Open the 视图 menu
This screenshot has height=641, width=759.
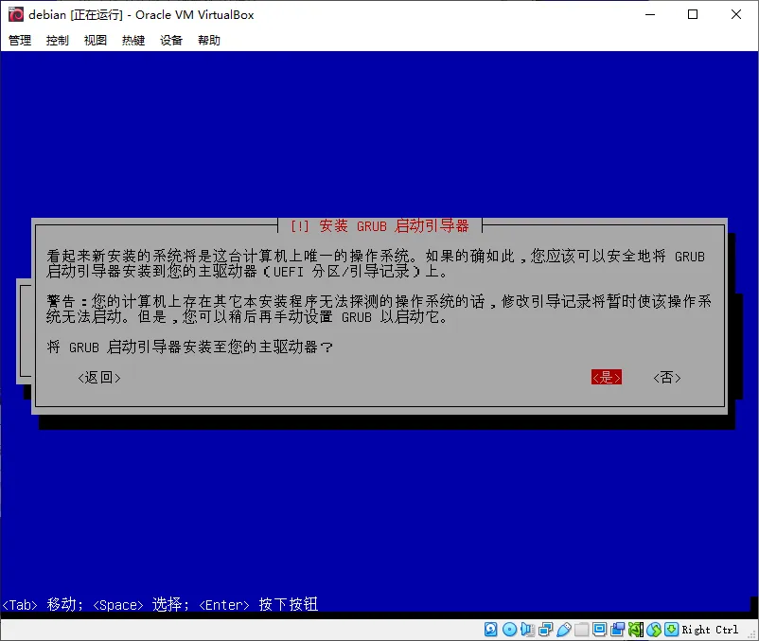coord(96,40)
